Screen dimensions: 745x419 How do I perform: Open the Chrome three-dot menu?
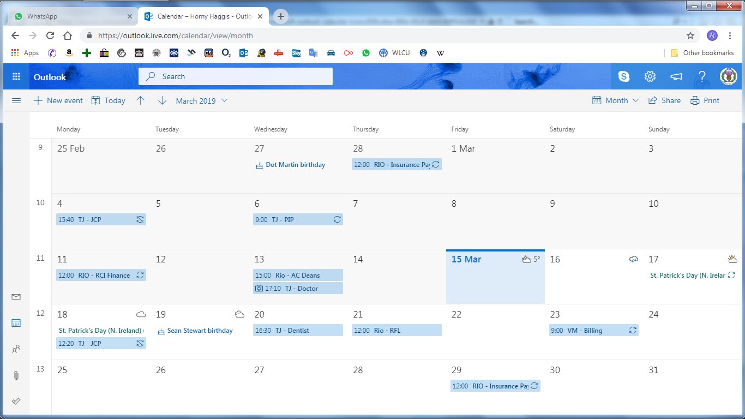730,35
